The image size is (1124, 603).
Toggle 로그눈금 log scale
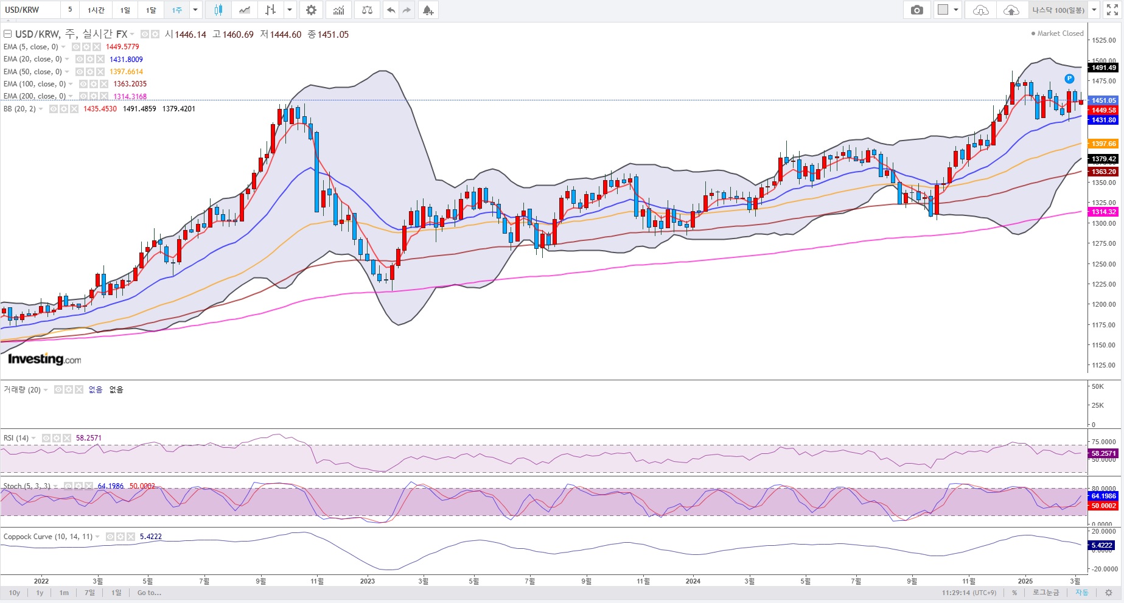(x=1045, y=593)
